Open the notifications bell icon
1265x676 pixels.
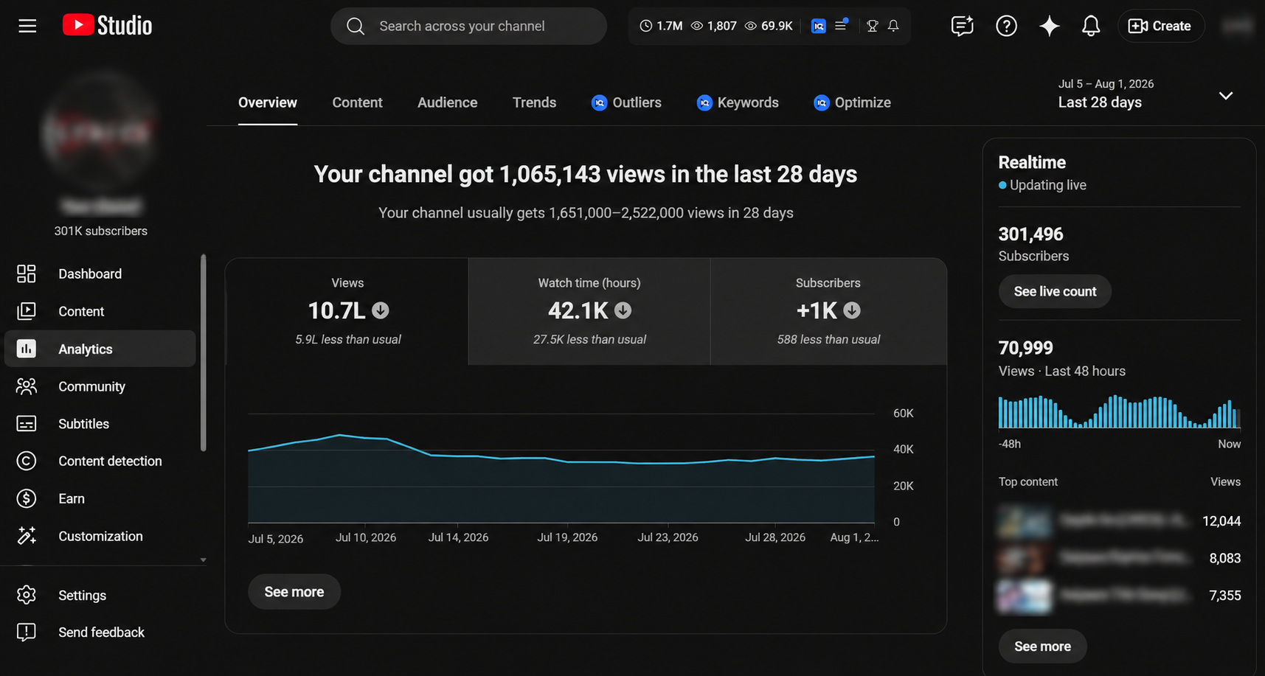pyautogui.click(x=1091, y=26)
